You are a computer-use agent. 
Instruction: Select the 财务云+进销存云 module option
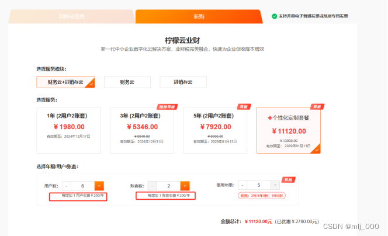[x=65, y=82]
